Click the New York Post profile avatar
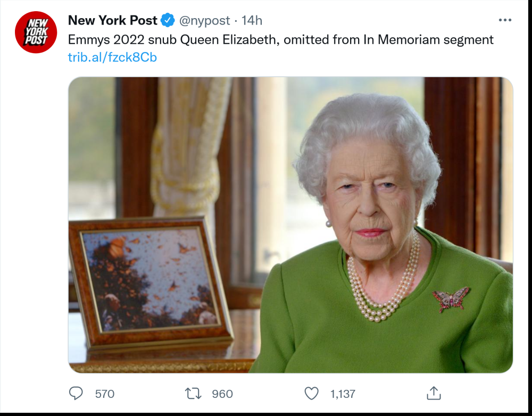 (36, 32)
